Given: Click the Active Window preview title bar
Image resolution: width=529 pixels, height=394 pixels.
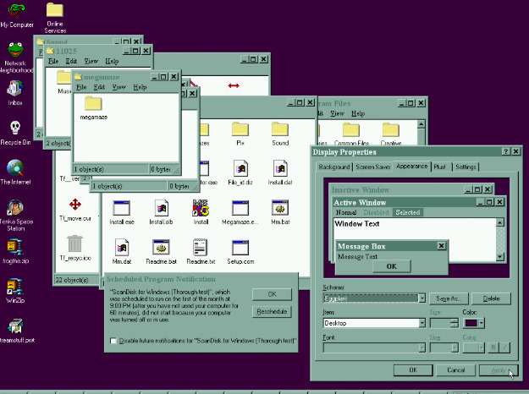Looking at the screenshot, I should pyautogui.click(x=419, y=202).
